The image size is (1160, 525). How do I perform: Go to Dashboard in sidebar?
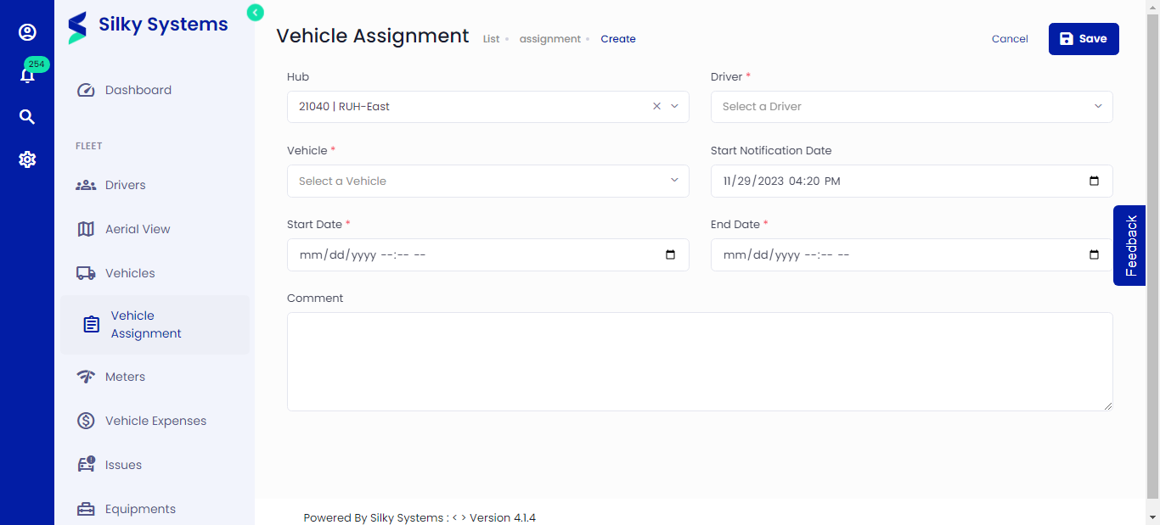(138, 90)
